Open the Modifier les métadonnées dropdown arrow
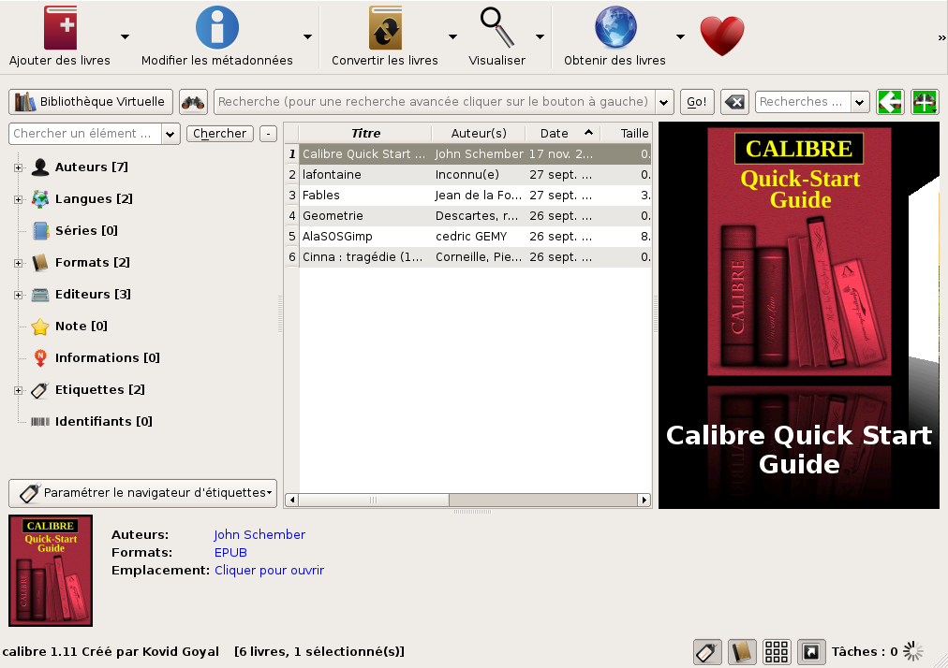This screenshot has width=948, height=668. pyautogui.click(x=307, y=36)
